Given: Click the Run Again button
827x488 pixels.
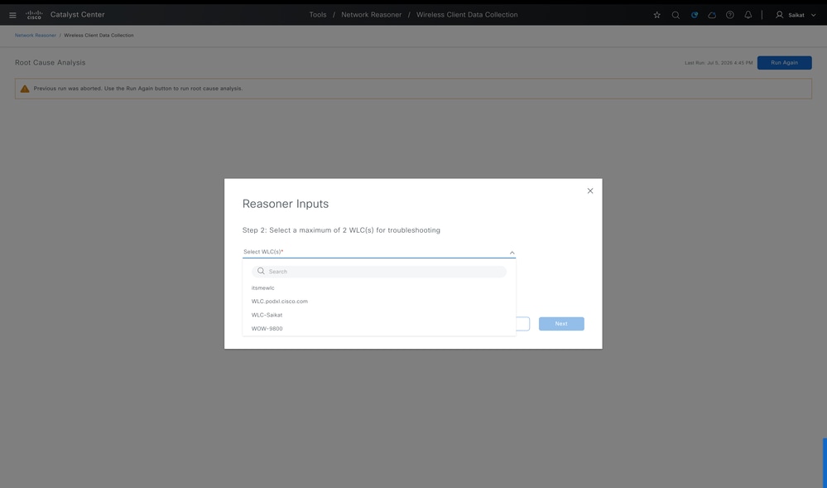Looking at the screenshot, I should pos(784,63).
